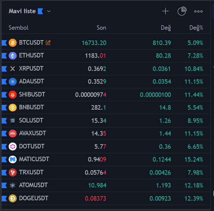
Task: Sort by the Son price column header
Action: click(x=101, y=28)
